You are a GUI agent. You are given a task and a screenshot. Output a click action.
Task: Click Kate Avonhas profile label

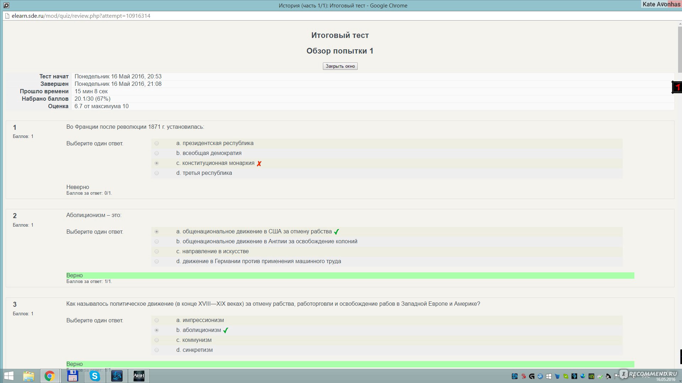point(661,4)
